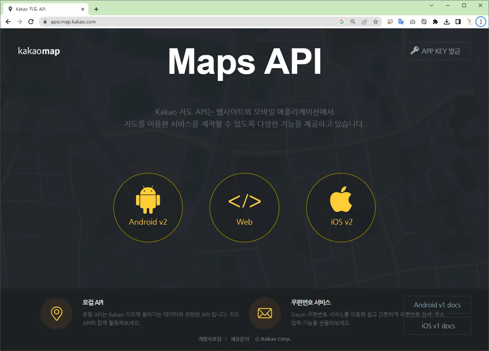Go forward in browser history
Screen dimensions: 489x351
coord(20,22)
